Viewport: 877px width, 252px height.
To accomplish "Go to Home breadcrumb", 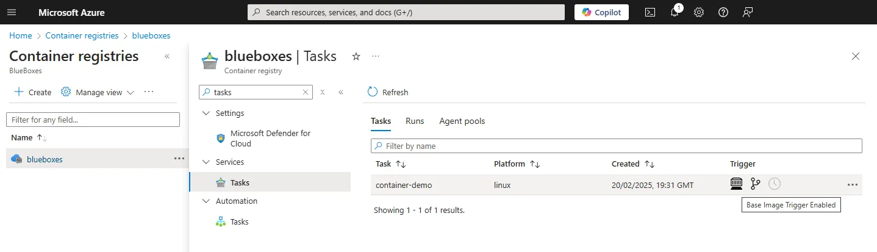I will pyautogui.click(x=21, y=35).
